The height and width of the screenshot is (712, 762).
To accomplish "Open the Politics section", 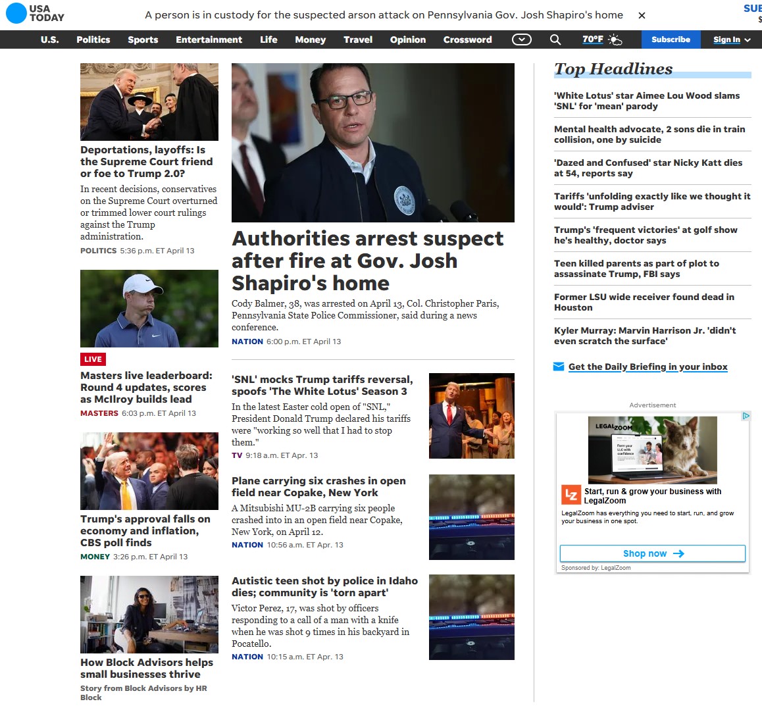I will 93,39.
